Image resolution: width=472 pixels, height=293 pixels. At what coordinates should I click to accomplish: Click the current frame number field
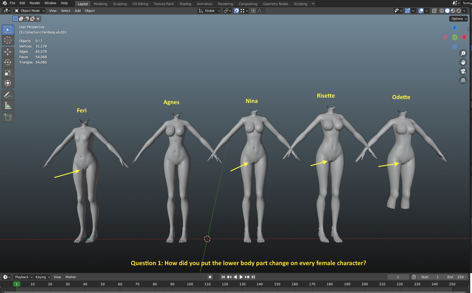coord(398,277)
